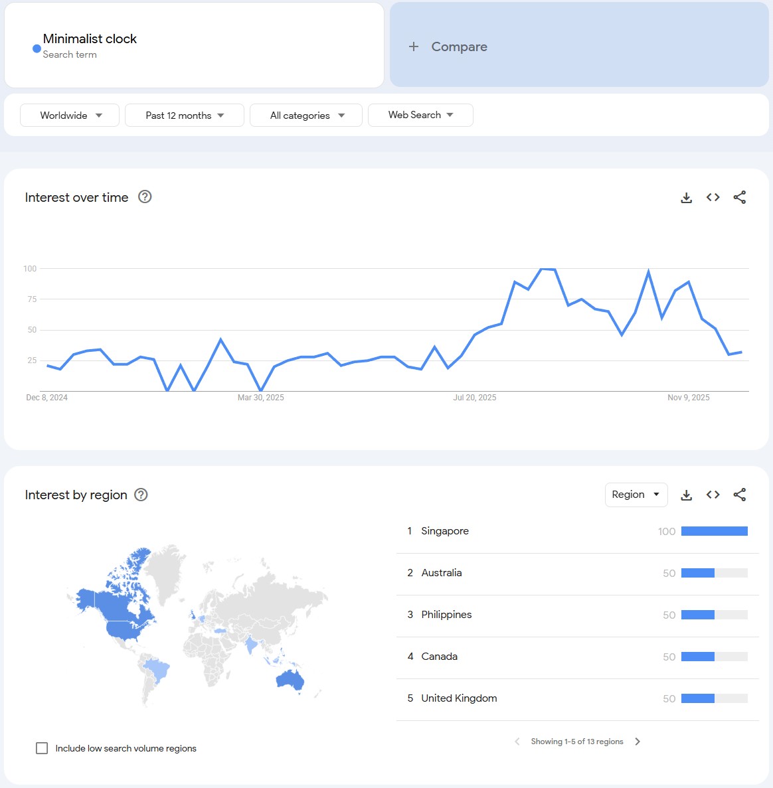Change the Web Search type filter
Screen dimensions: 773x788
point(420,115)
